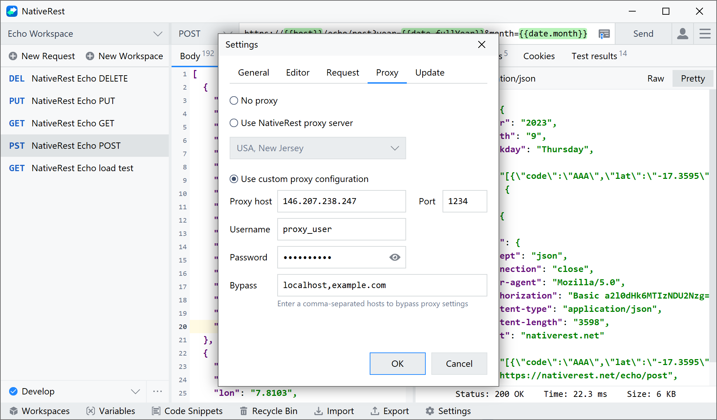Close the Settings dialog
The height and width of the screenshot is (420, 717).
coord(482,44)
